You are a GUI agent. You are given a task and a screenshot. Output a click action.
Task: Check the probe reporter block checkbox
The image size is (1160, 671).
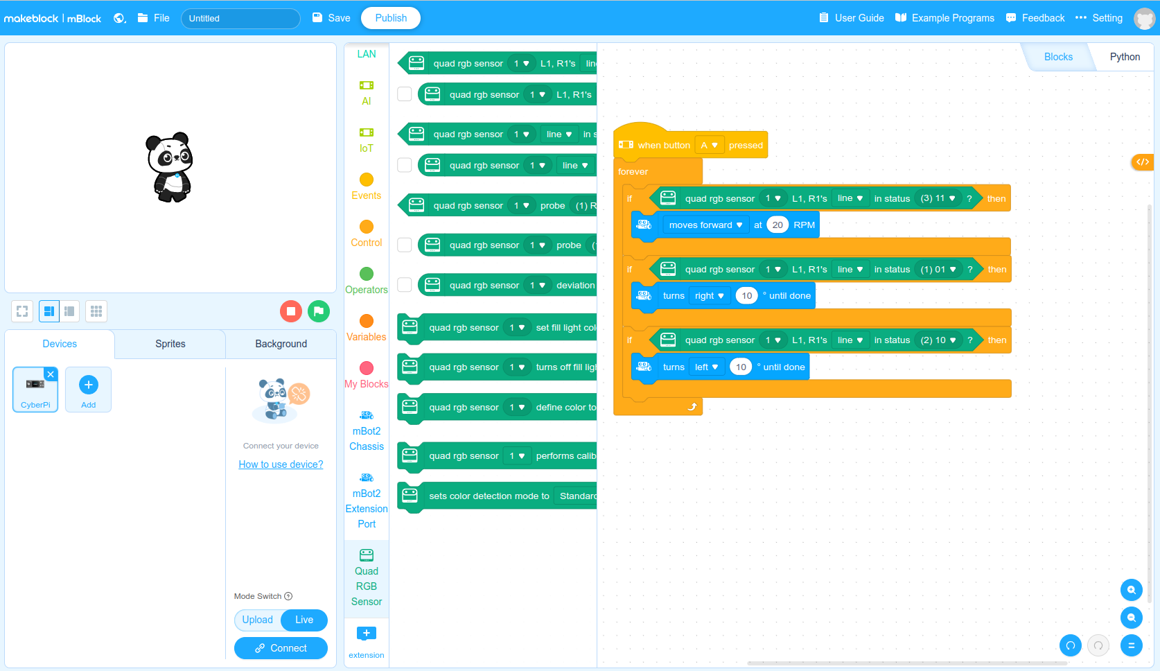point(405,244)
